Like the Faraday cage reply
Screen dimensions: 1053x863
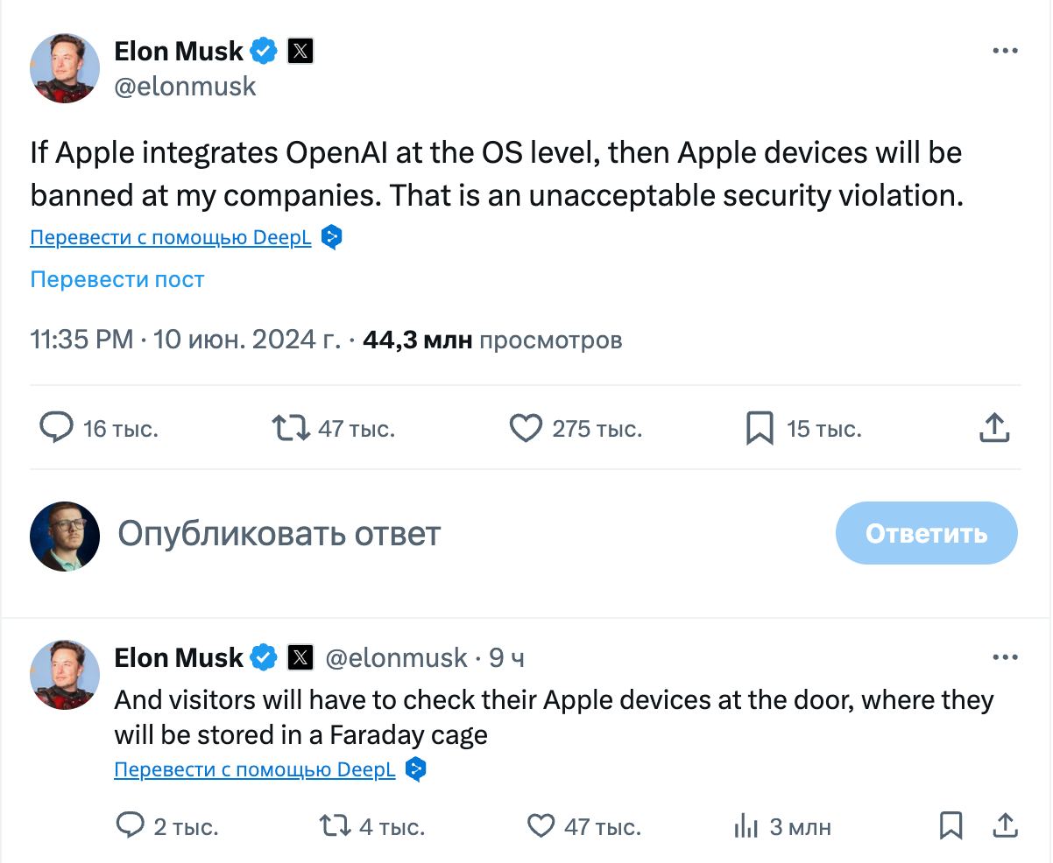pos(541,825)
